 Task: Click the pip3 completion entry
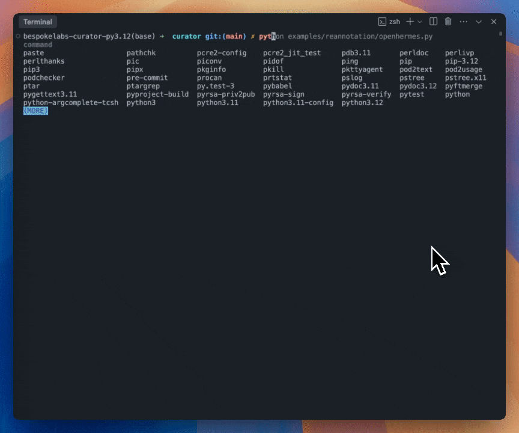point(31,70)
